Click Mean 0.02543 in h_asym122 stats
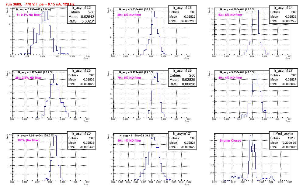Screen dimensions: 303x189 [81, 17]
